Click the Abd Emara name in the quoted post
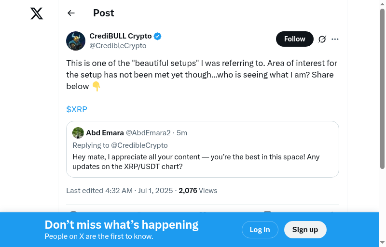 pos(105,133)
